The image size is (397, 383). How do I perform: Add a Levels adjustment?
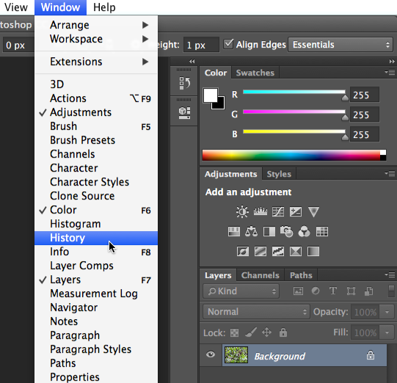[261, 211]
